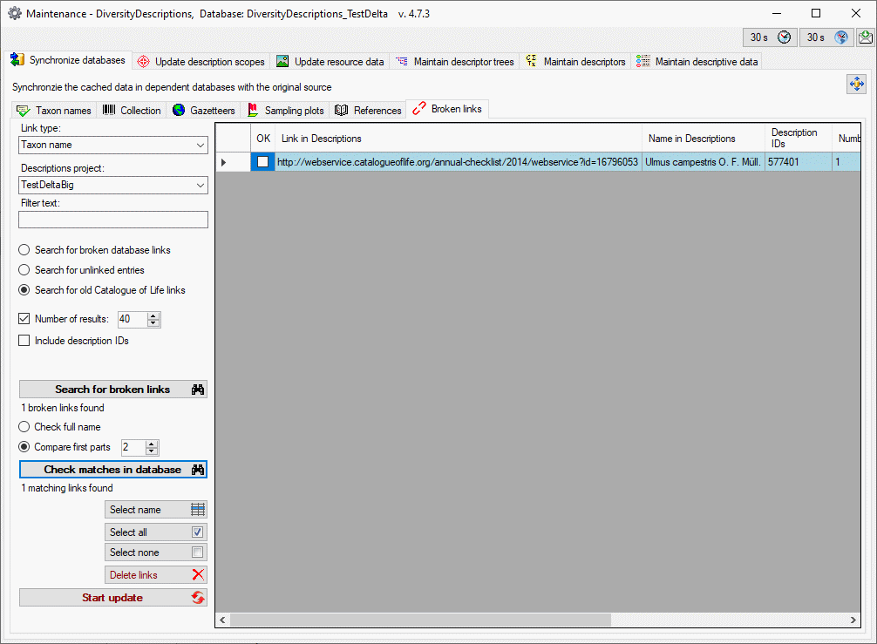Click the Taxon names tab icon

pyautogui.click(x=23, y=111)
